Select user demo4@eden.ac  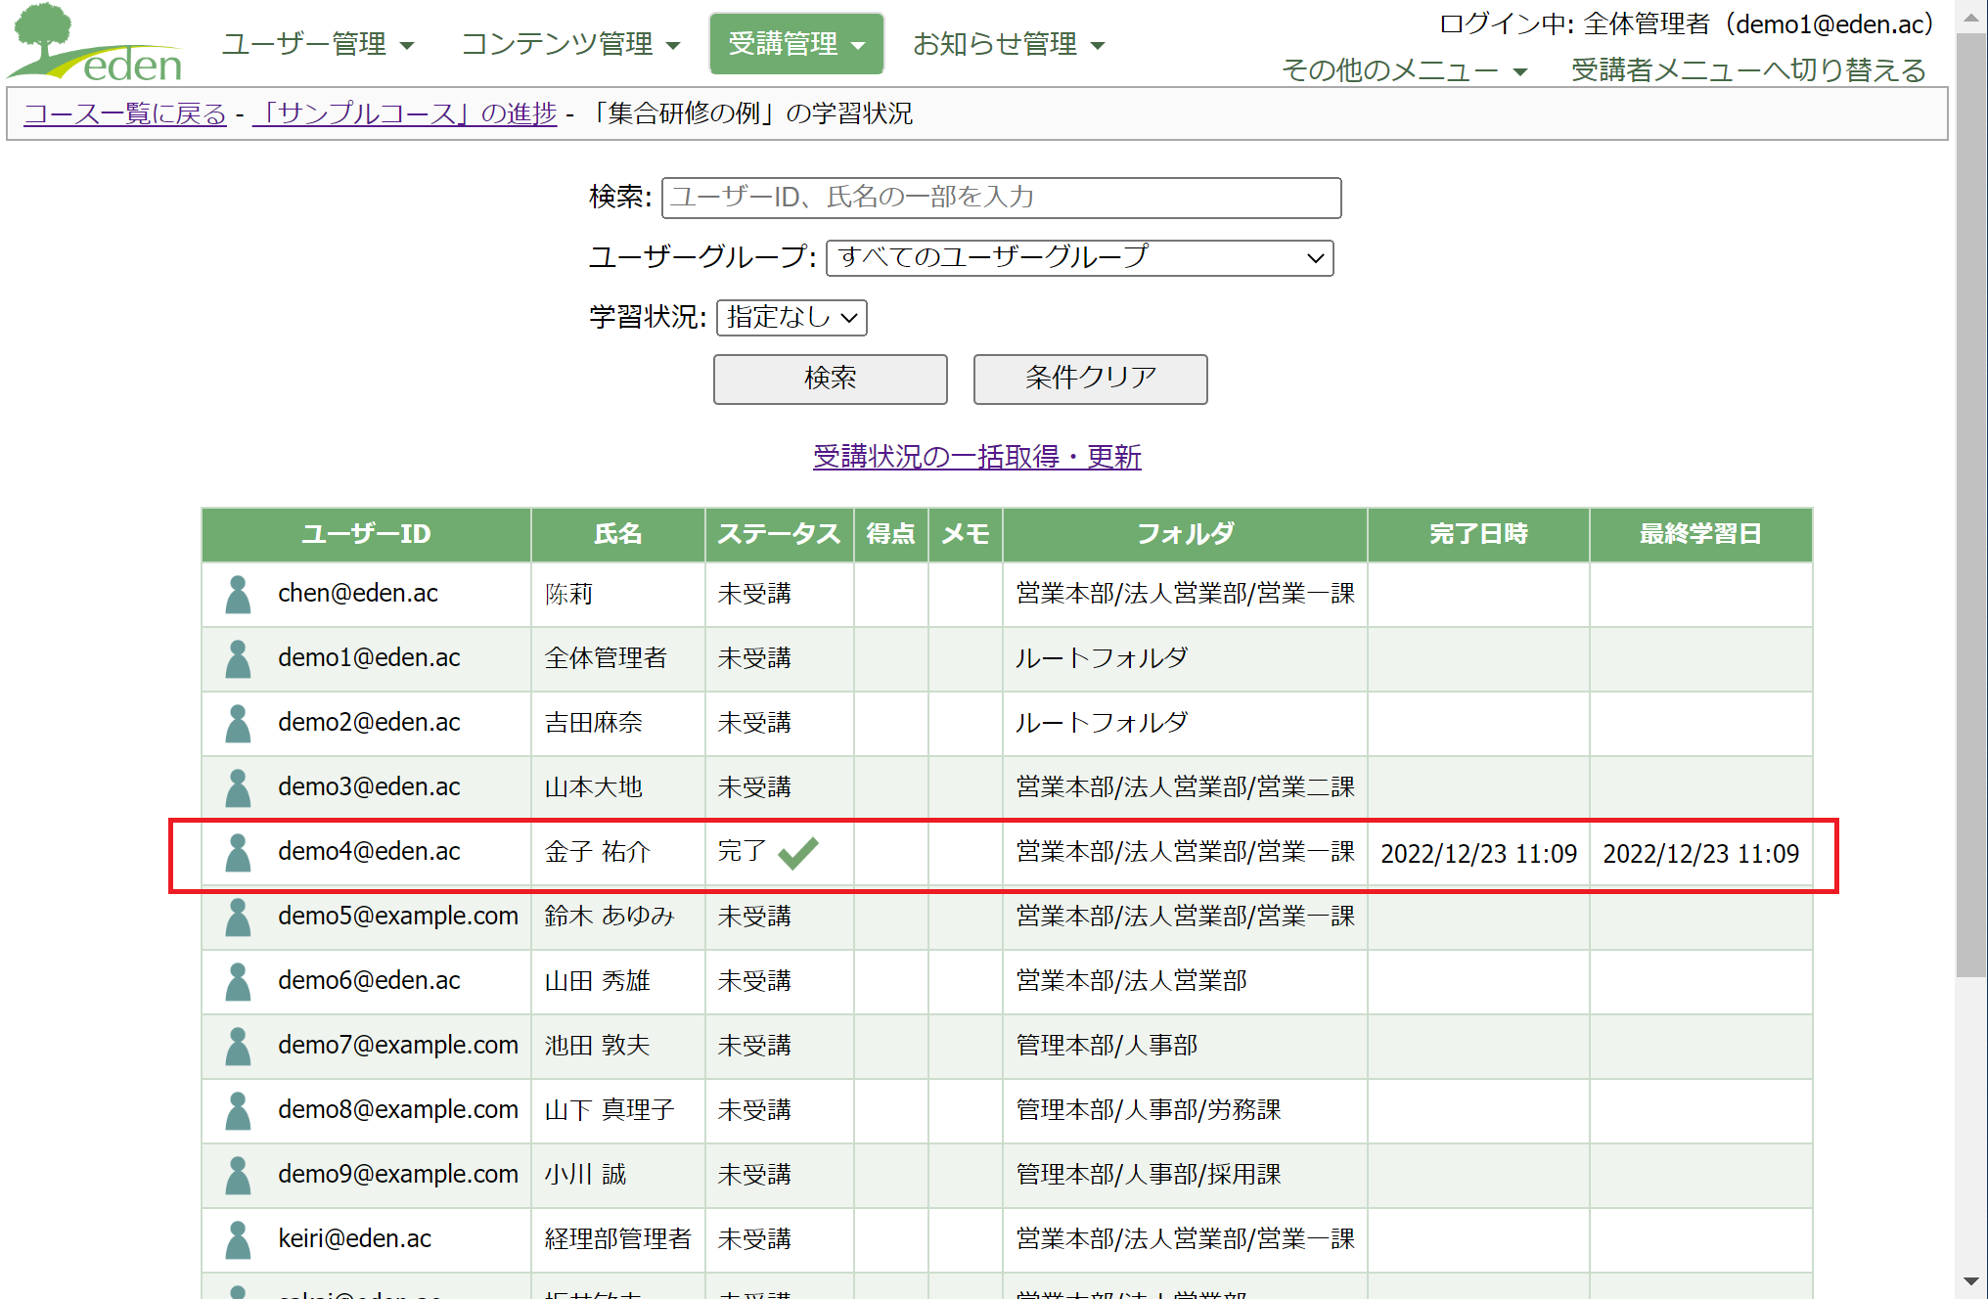tap(369, 851)
